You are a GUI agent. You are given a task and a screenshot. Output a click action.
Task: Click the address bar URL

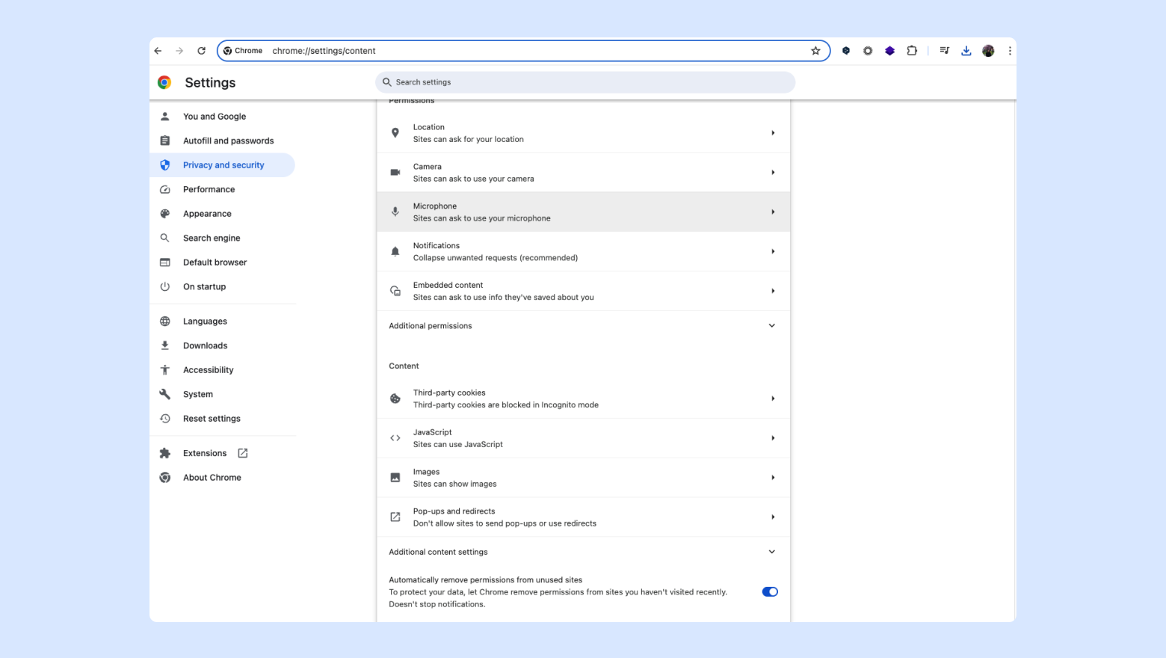[x=324, y=51]
